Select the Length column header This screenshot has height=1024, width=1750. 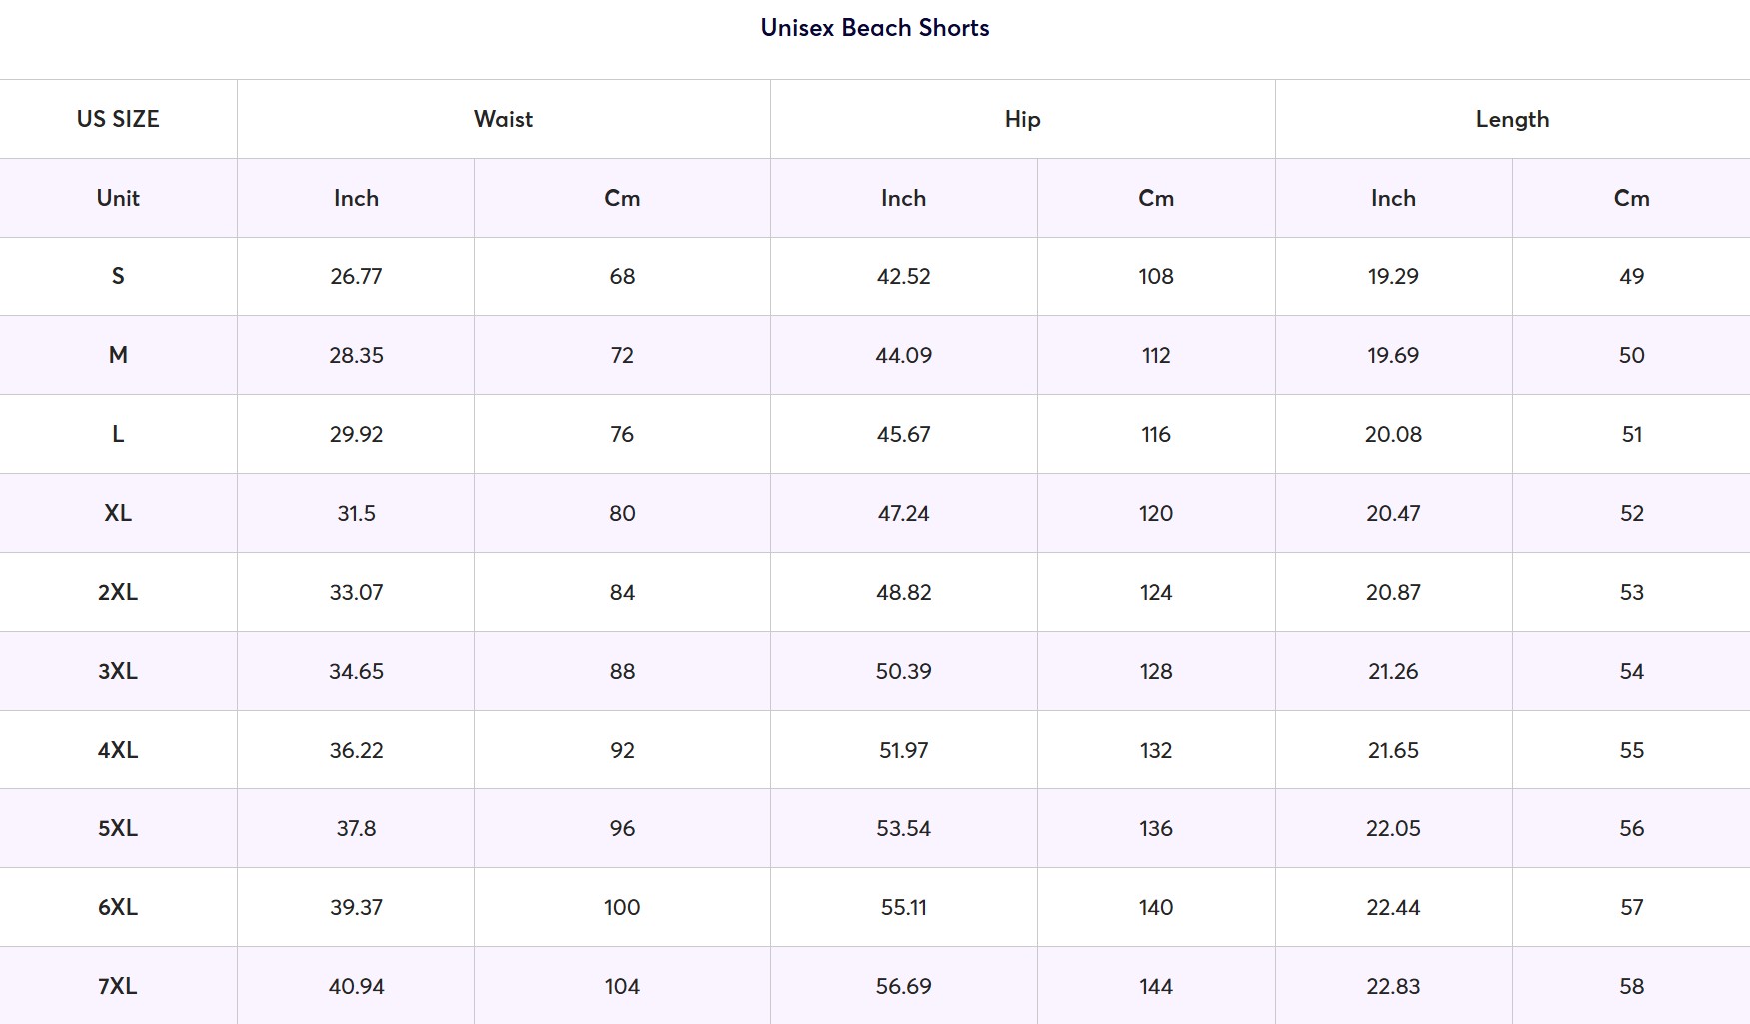click(1512, 119)
